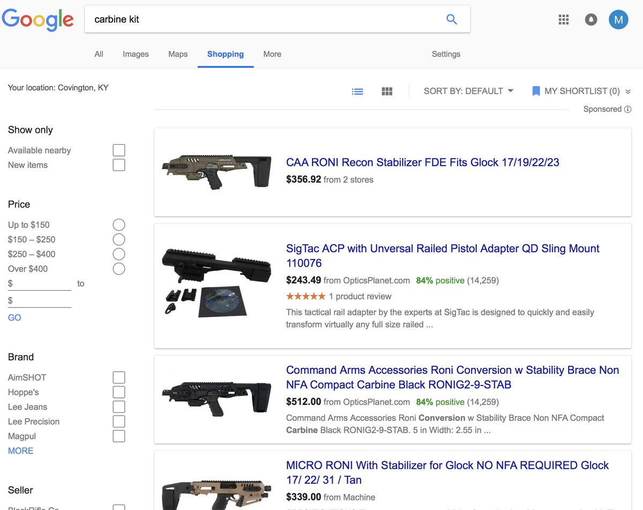Image resolution: width=643 pixels, height=510 pixels.
Task: Click the blue search magnifier icon
Action: 452,19
